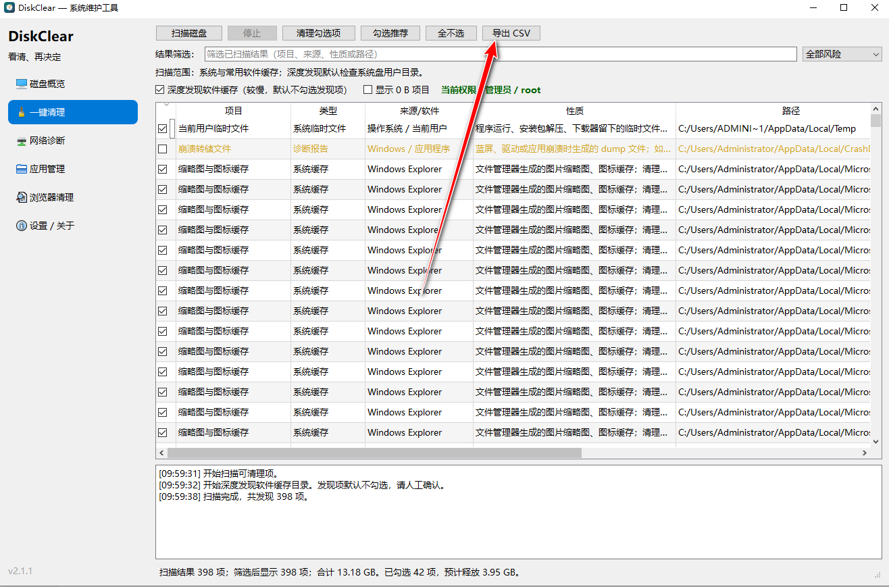Sort by the 类型 column header
The height and width of the screenshot is (587, 889).
tap(328, 111)
